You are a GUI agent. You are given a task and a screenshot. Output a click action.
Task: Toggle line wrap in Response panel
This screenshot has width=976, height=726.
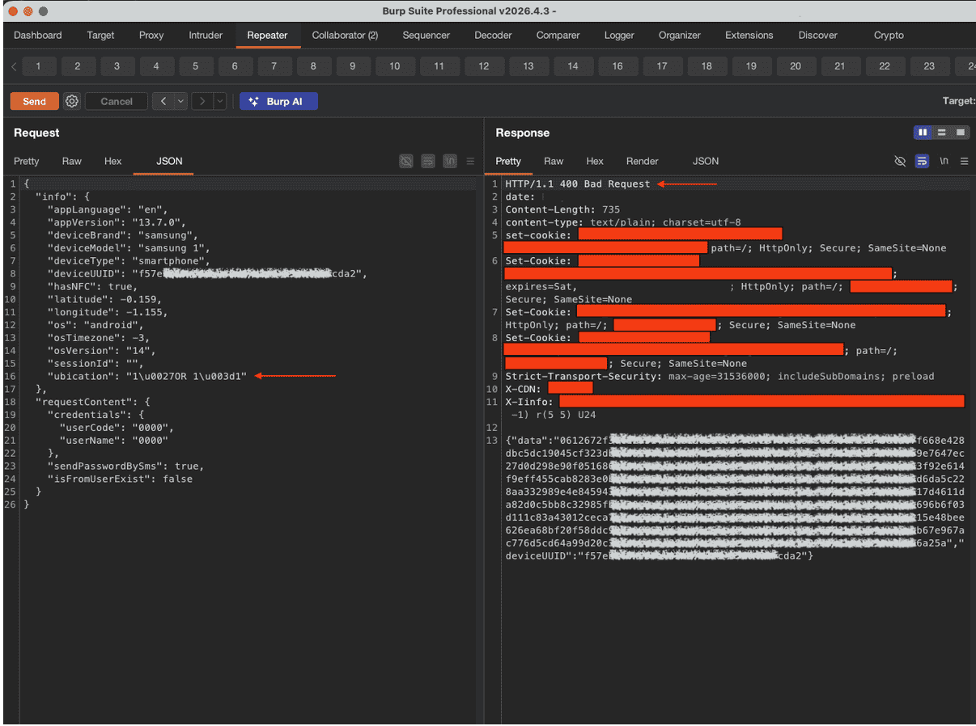pyautogui.click(x=922, y=161)
